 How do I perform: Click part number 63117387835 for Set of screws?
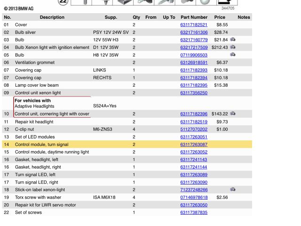[194, 213]
